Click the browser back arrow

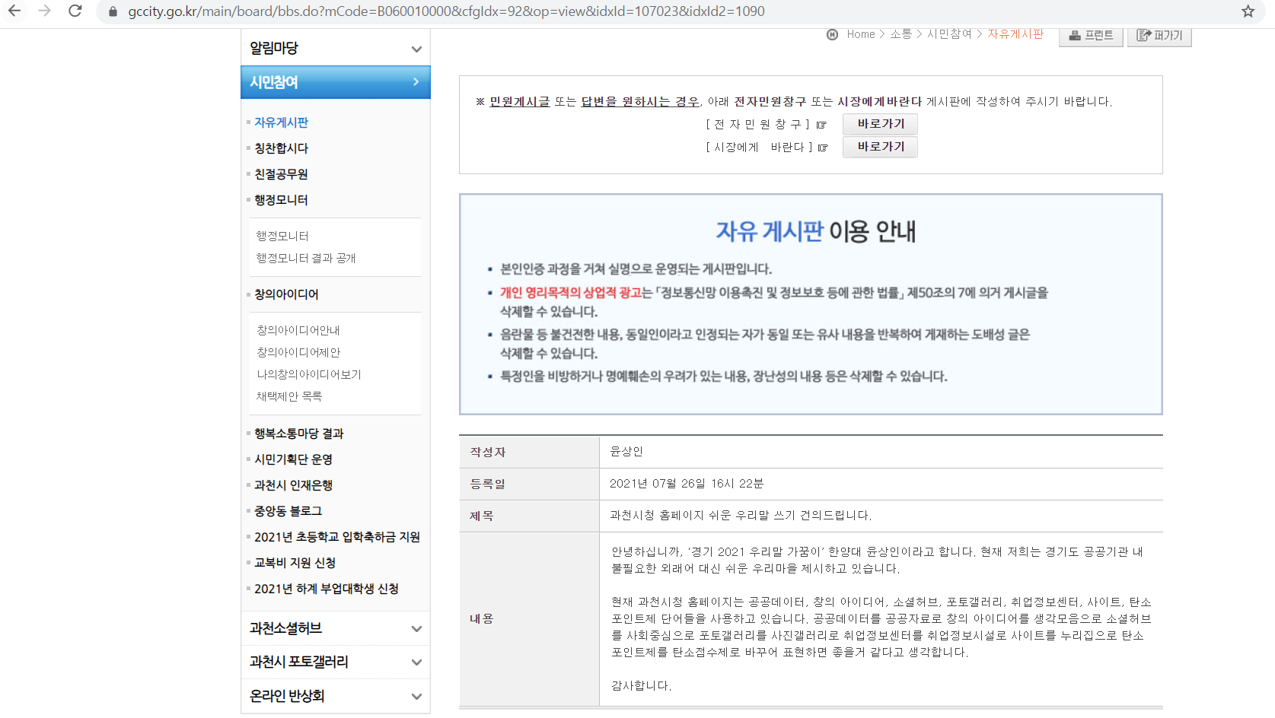tap(14, 11)
